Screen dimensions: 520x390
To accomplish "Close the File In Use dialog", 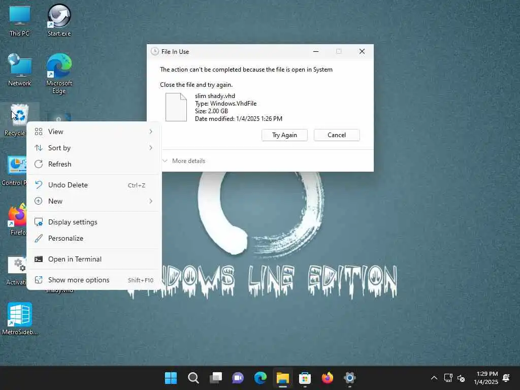I will [x=362, y=51].
